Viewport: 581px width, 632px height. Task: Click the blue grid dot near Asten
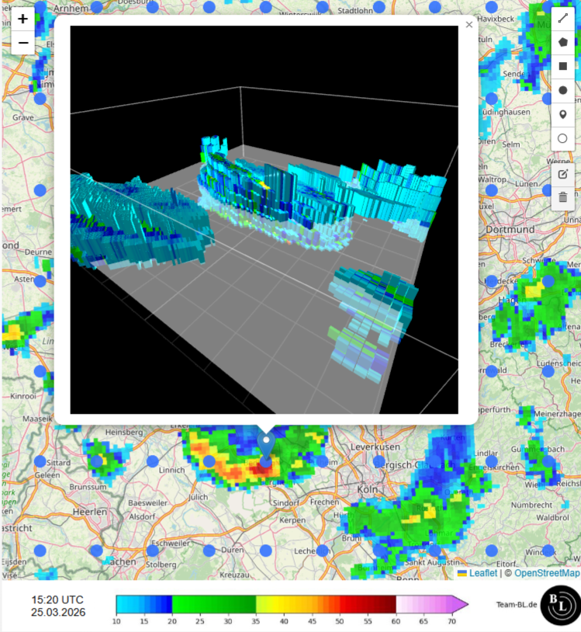point(40,281)
